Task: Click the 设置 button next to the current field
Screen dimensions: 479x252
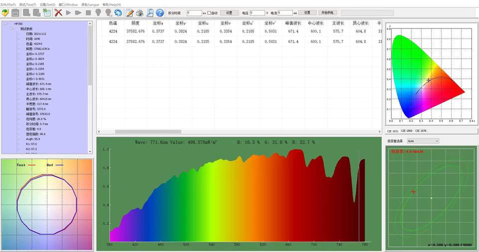Action: [x=307, y=13]
